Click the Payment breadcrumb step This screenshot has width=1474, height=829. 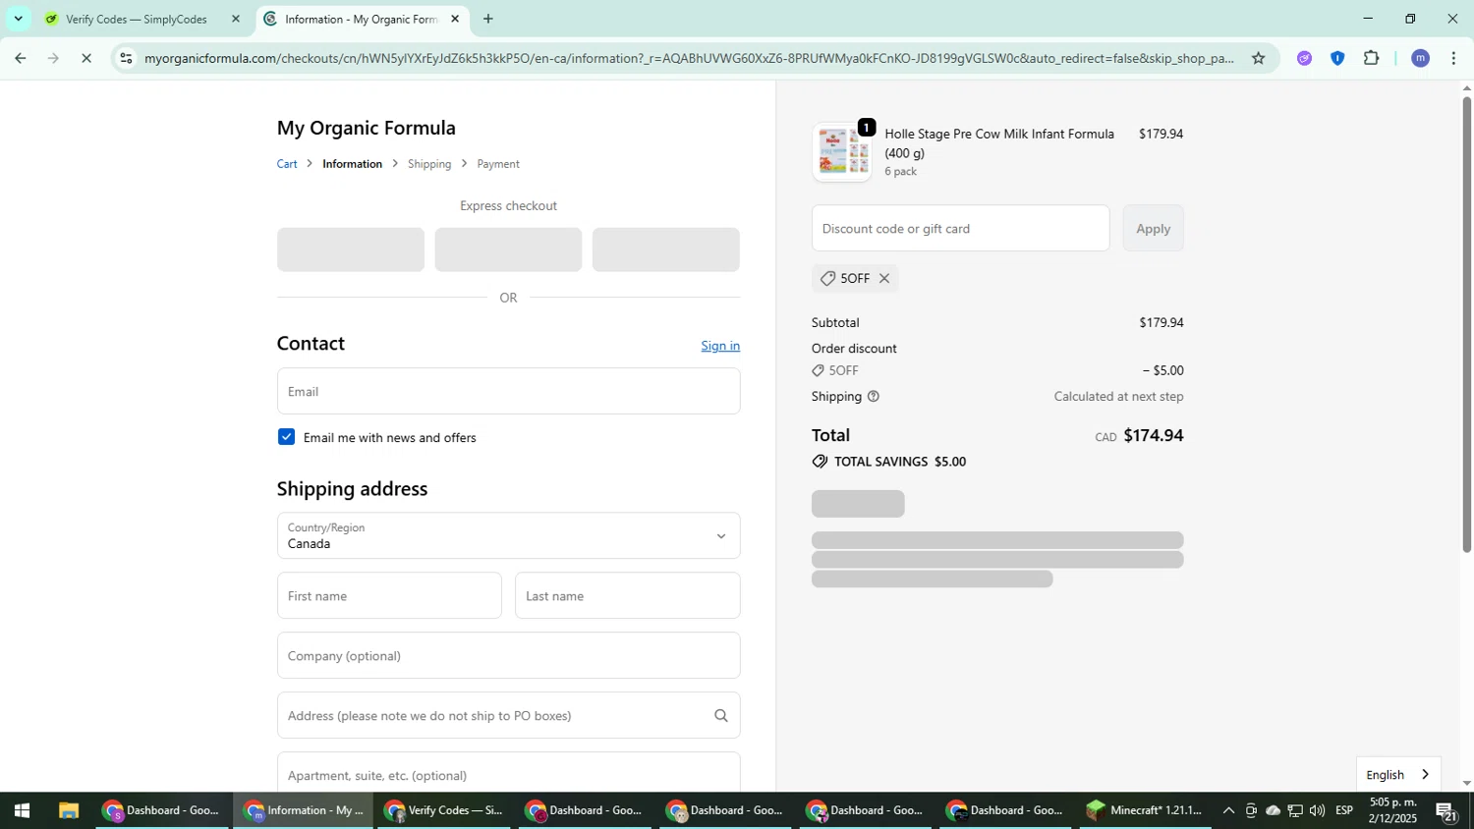tap(498, 164)
